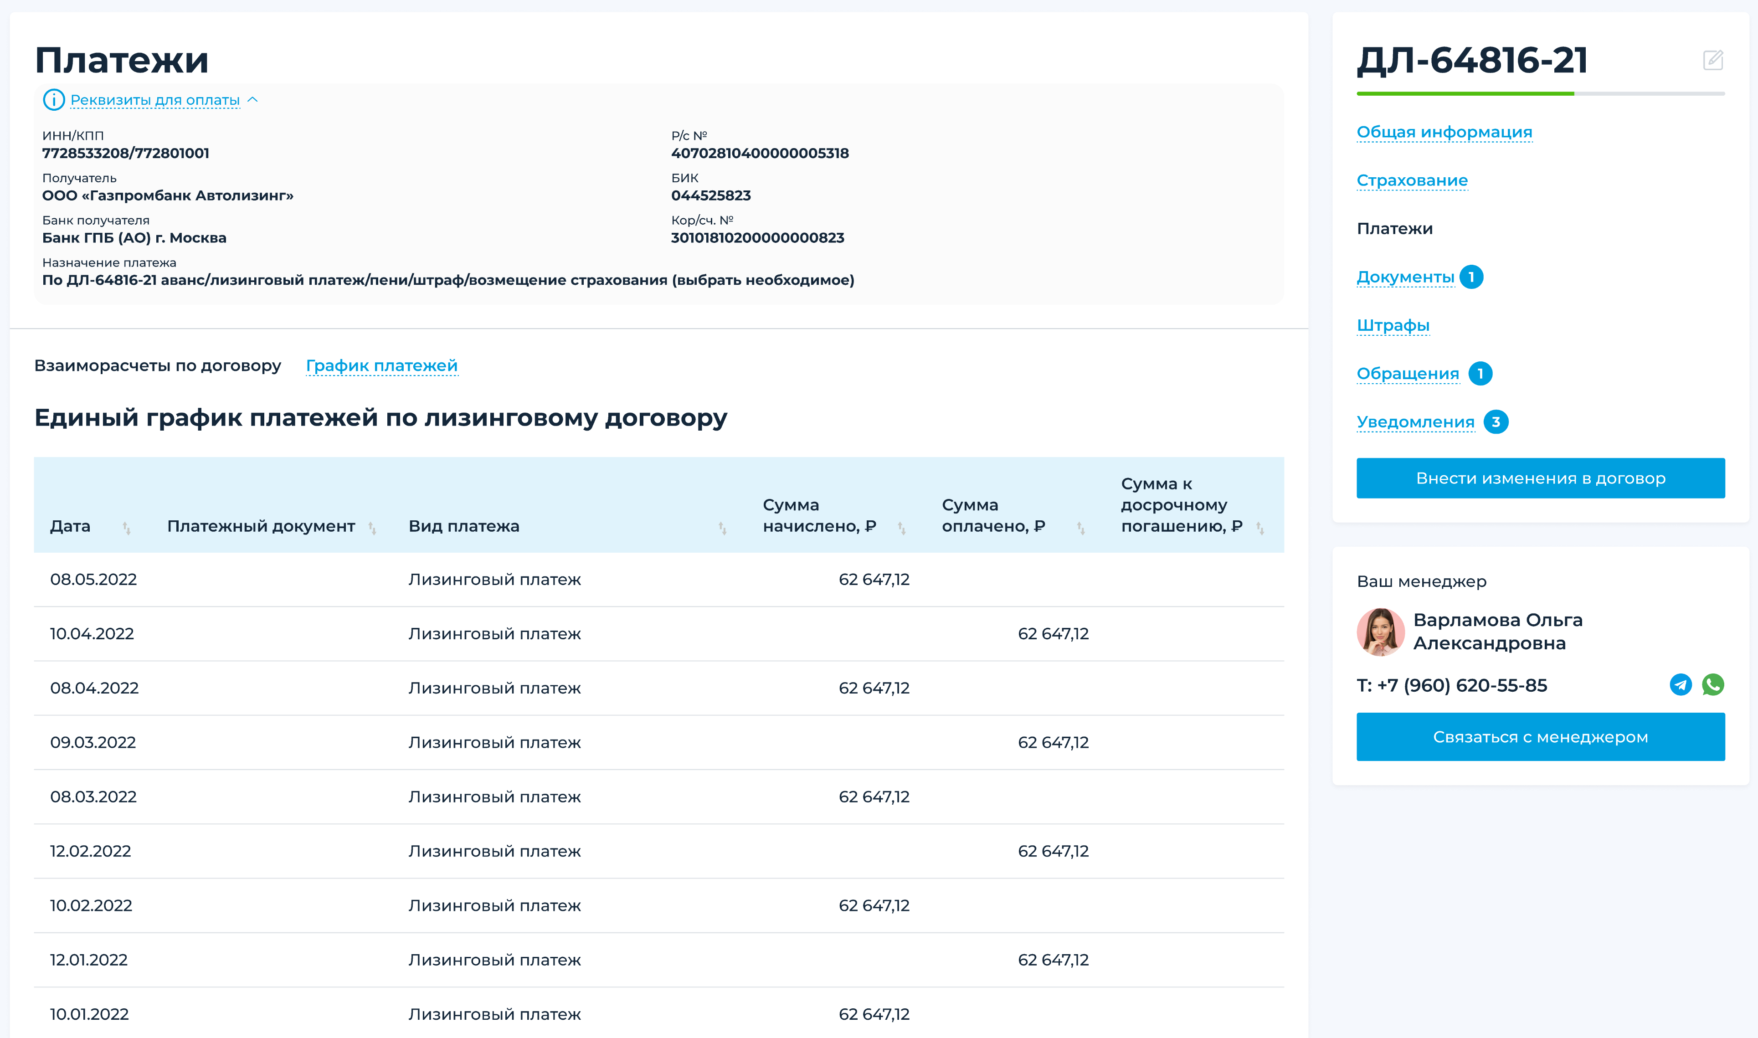The image size is (1758, 1038).
Task: Click the edit pencil icon near contract number
Action: 1712,60
